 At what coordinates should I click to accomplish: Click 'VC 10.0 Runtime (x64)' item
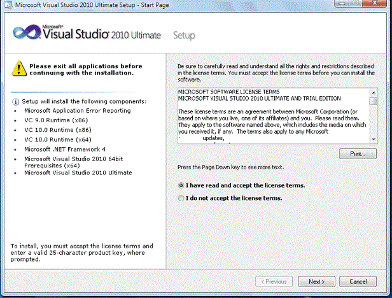click(58, 139)
